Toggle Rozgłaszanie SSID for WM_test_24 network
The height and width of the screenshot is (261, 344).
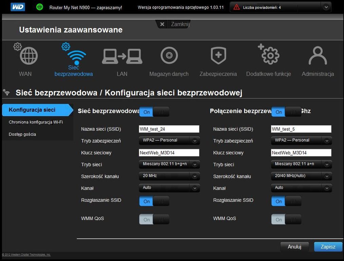point(154,201)
